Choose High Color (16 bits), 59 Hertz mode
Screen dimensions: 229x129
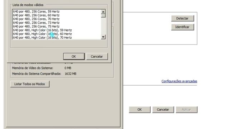(57, 30)
